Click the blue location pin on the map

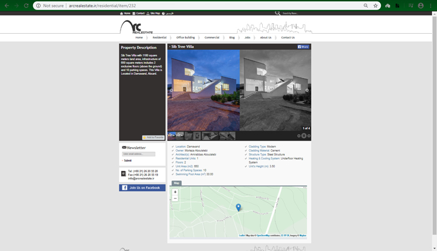pos(238,207)
